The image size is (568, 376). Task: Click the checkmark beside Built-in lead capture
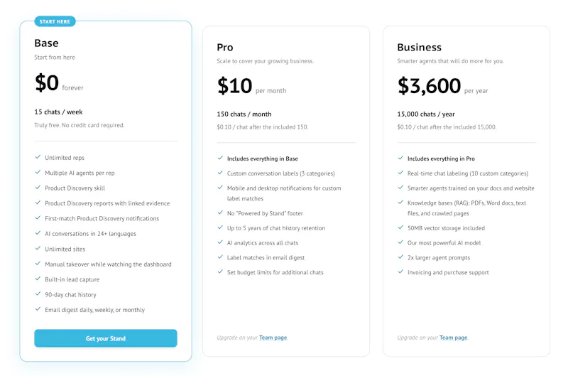[x=38, y=279]
